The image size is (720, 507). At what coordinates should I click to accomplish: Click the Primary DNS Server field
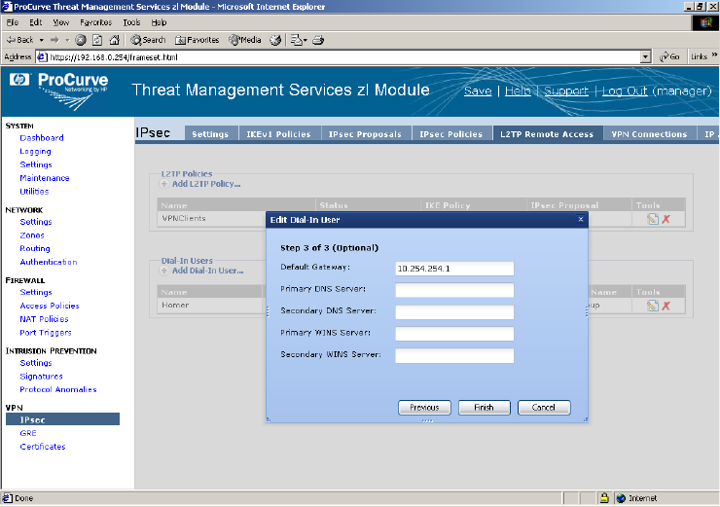[454, 290]
